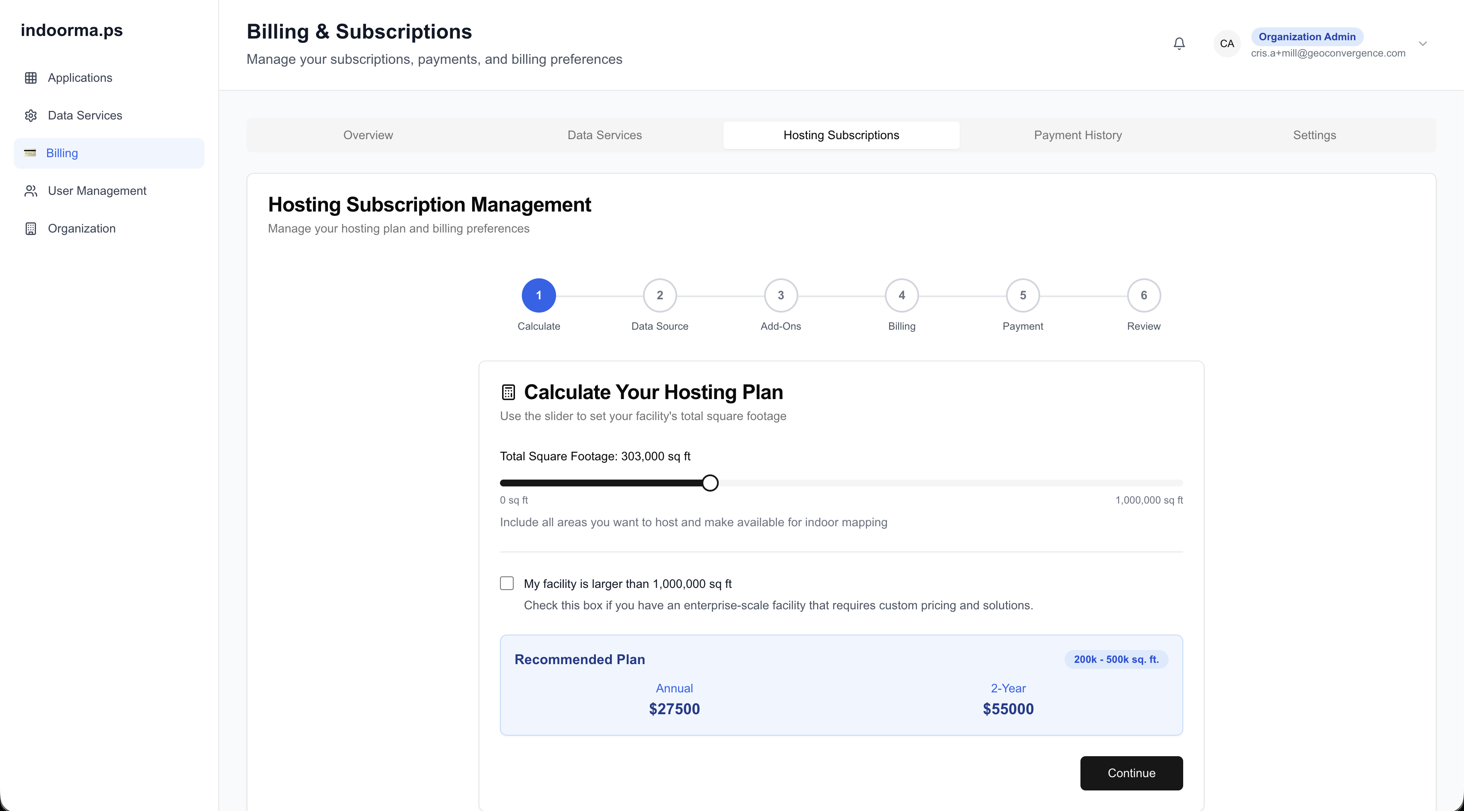Click the '1,000,000 sq ft' slider label
Viewport: 1464px width, 811px height.
coord(1149,500)
